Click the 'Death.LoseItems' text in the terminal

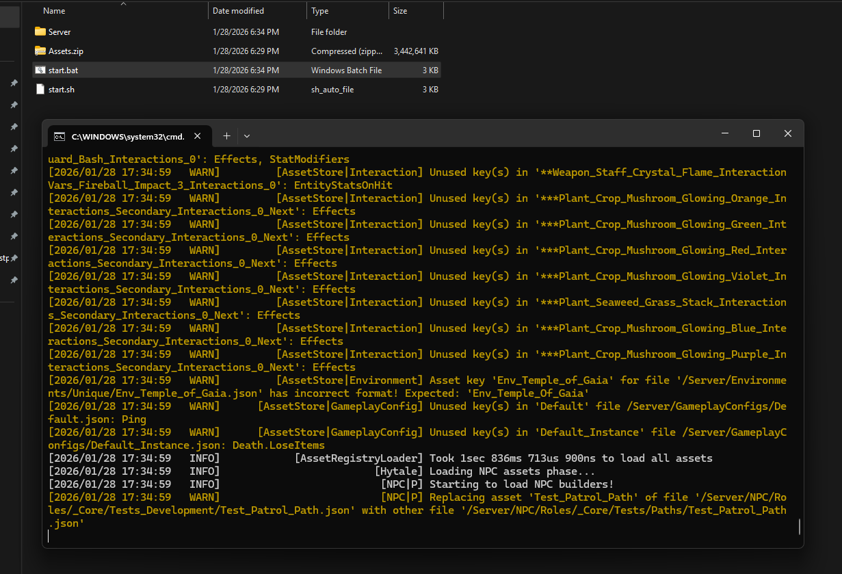(278, 445)
